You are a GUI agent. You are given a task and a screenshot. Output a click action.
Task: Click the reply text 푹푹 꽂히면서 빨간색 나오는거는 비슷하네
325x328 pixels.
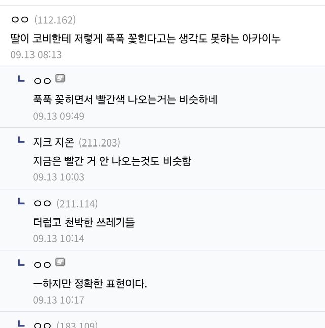125,99
